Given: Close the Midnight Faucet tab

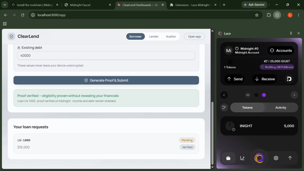Looking at the screenshot, I should pyautogui.click(x=110, y=5).
